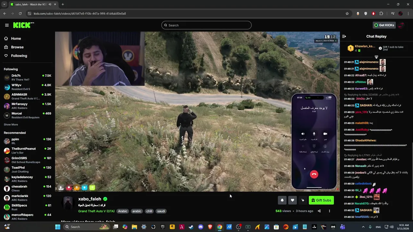Expand the leaderboard chevron under Khawlan_ks
The image size is (413, 232).
[376, 57]
